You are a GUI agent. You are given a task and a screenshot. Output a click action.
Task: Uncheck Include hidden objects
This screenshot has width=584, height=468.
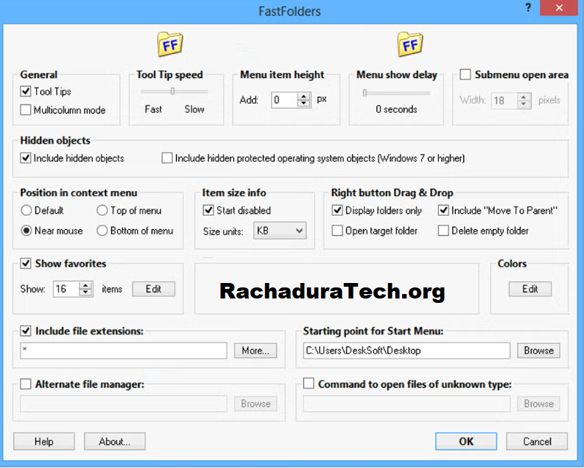[x=26, y=158]
